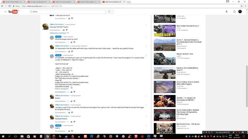
Task: Open the 'AGONY' gameplay video thumbnail
Action: click(x=165, y=101)
